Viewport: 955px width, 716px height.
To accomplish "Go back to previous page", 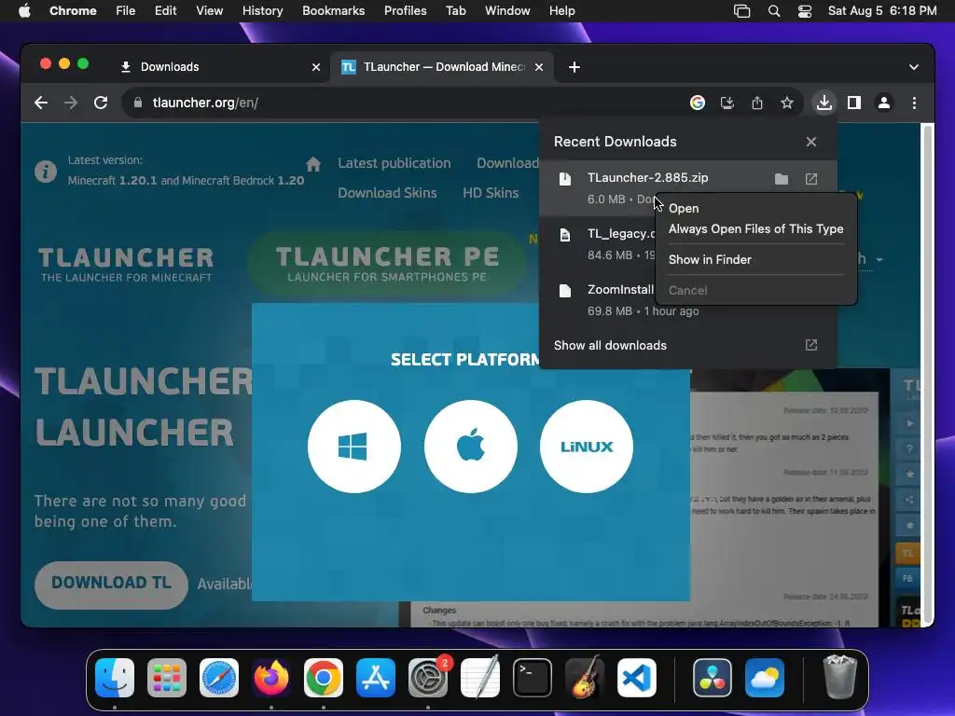I will click(41, 103).
